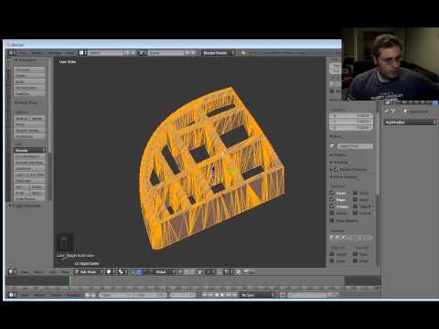This screenshot has height=329, width=439.
Task: Open the 3D View editor type icon
Action: (11, 271)
